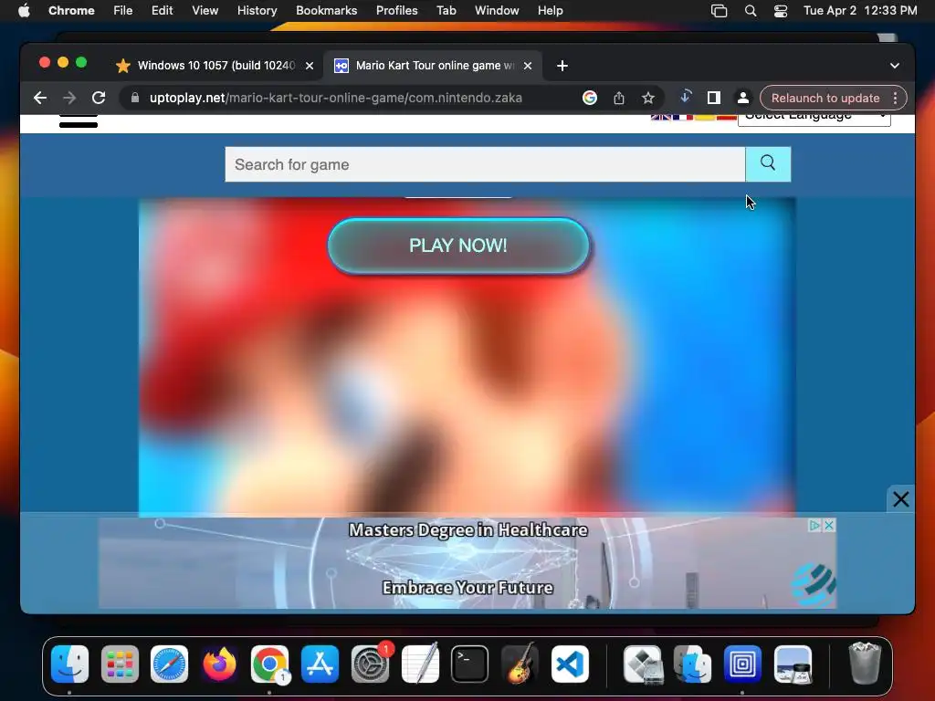Click the browser back arrow
The height and width of the screenshot is (701, 935).
click(40, 98)
